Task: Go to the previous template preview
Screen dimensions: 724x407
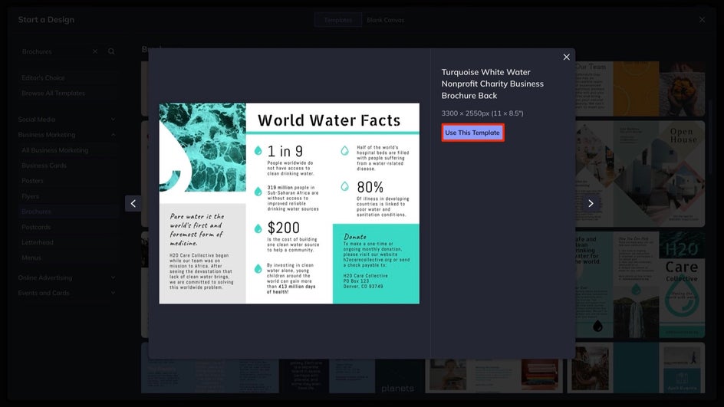Action: pyautogui.click(x=133, y=203)
